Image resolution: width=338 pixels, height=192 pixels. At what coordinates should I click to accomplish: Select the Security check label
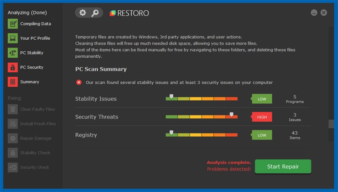point(35,167)
